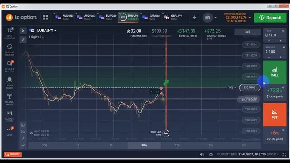Open the Support chat button
The image size is (290, 163).
point(13,154)
